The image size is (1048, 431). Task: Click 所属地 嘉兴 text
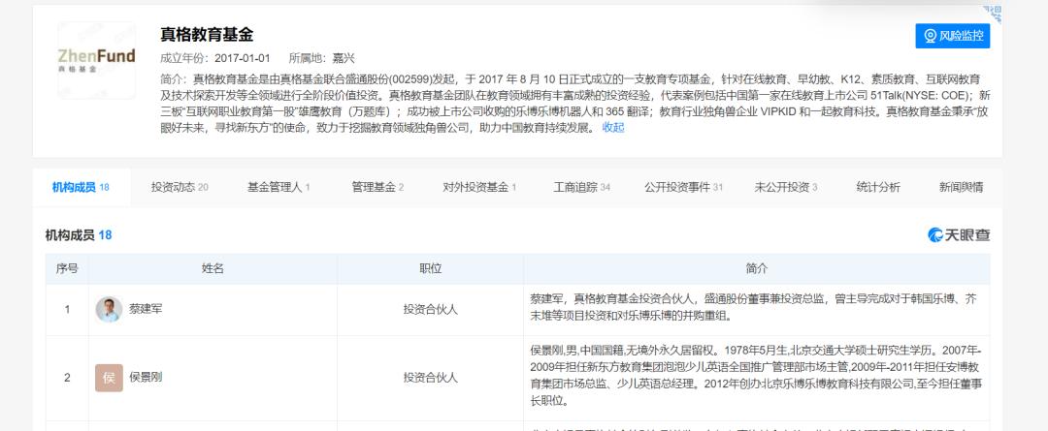[321, 58]
